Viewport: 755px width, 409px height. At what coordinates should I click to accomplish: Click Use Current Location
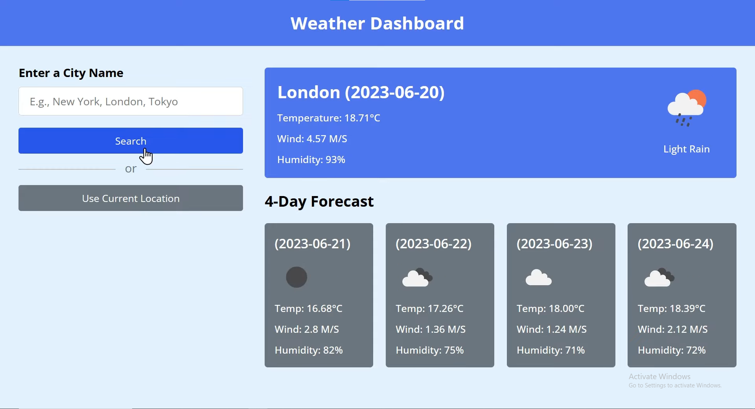click(x=131, y=198)
